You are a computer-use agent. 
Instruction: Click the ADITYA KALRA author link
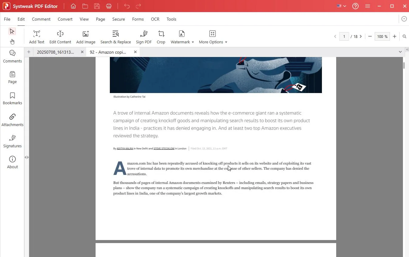125,149
